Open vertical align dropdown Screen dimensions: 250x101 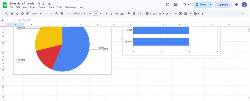click(155, 14)
